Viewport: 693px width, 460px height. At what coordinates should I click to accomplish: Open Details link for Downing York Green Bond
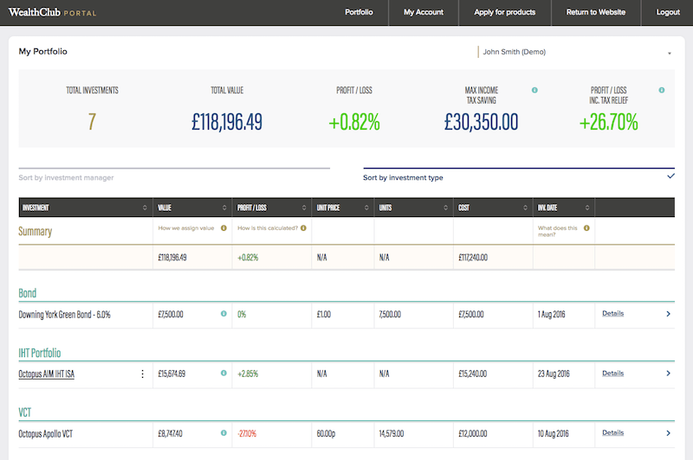tap(613, 314)
